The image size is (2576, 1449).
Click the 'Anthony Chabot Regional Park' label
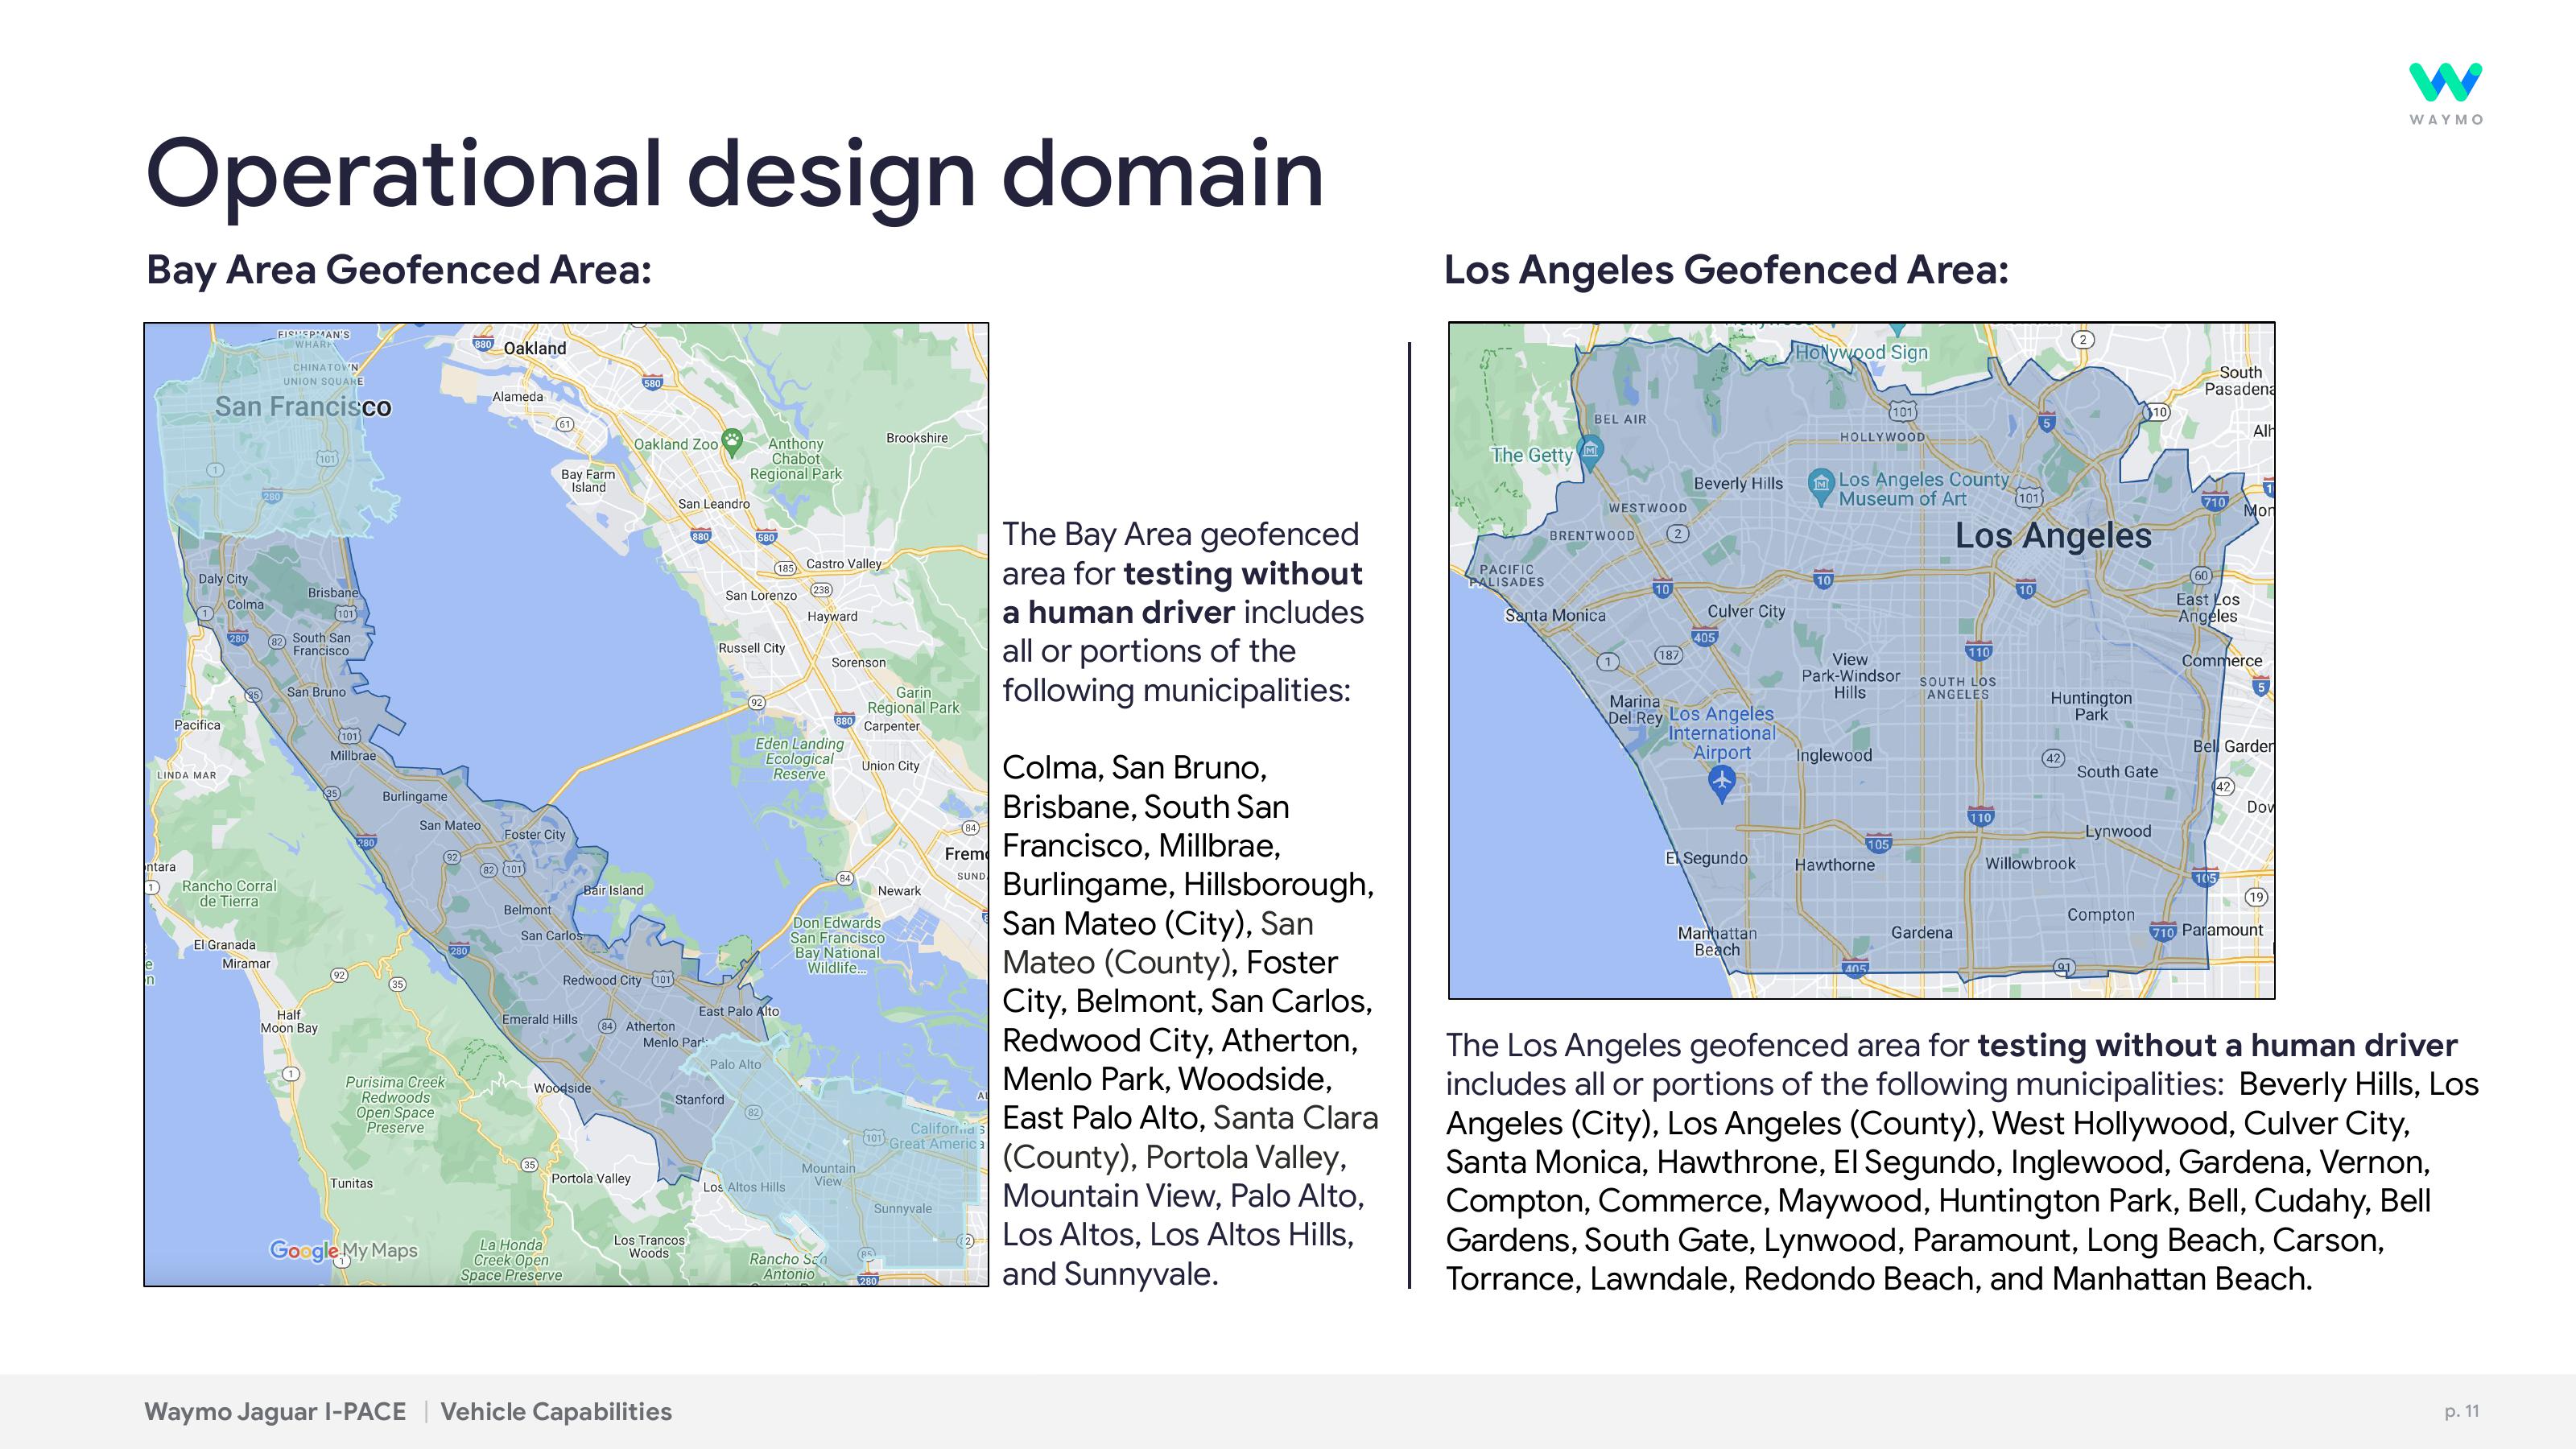tap(796, 459)
